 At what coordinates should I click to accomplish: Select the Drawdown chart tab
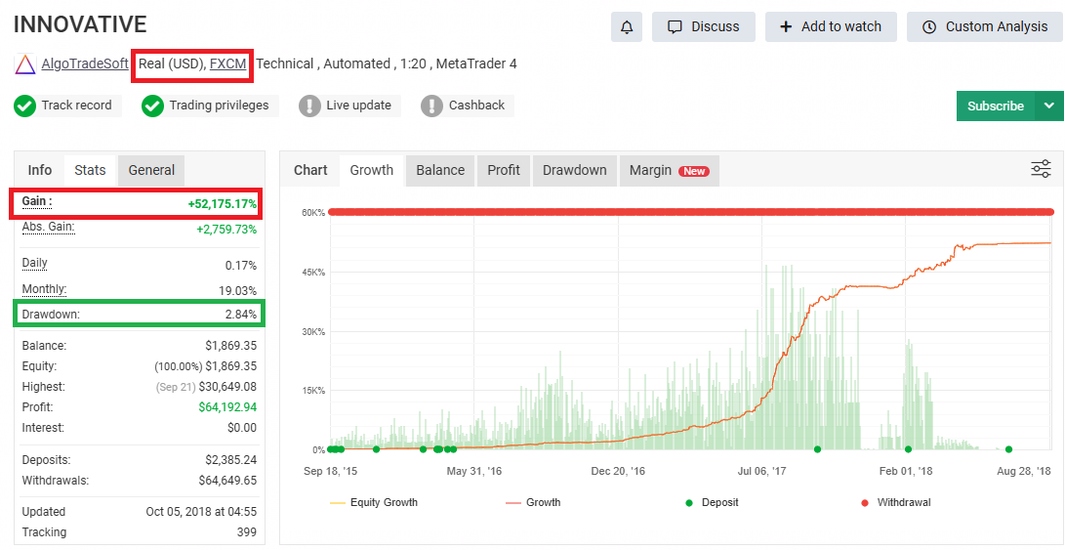pos(574,170)
